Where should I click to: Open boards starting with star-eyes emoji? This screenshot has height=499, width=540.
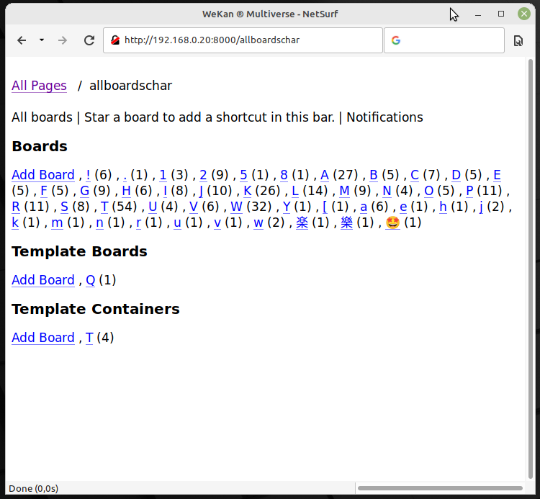click(392, 222)
